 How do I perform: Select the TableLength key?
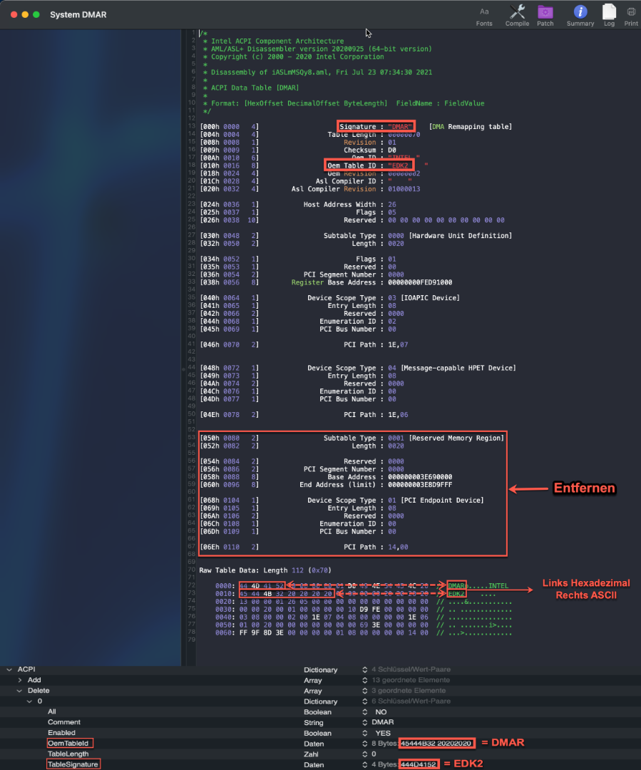68,754
